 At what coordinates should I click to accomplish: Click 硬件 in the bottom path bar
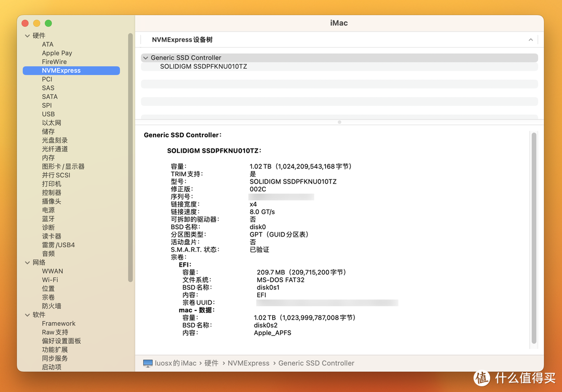coord(211,363)
